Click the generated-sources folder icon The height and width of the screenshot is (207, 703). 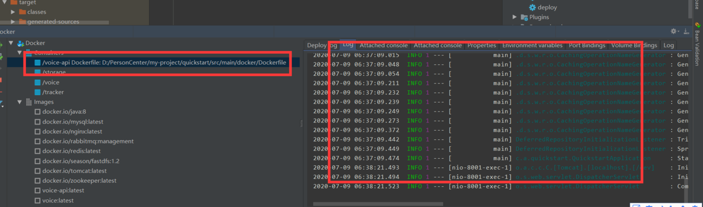(x=23, y=22)
